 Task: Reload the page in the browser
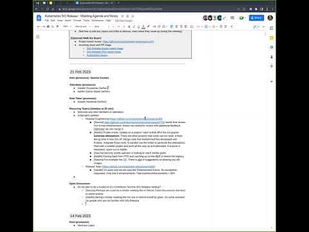coord(48,9)
